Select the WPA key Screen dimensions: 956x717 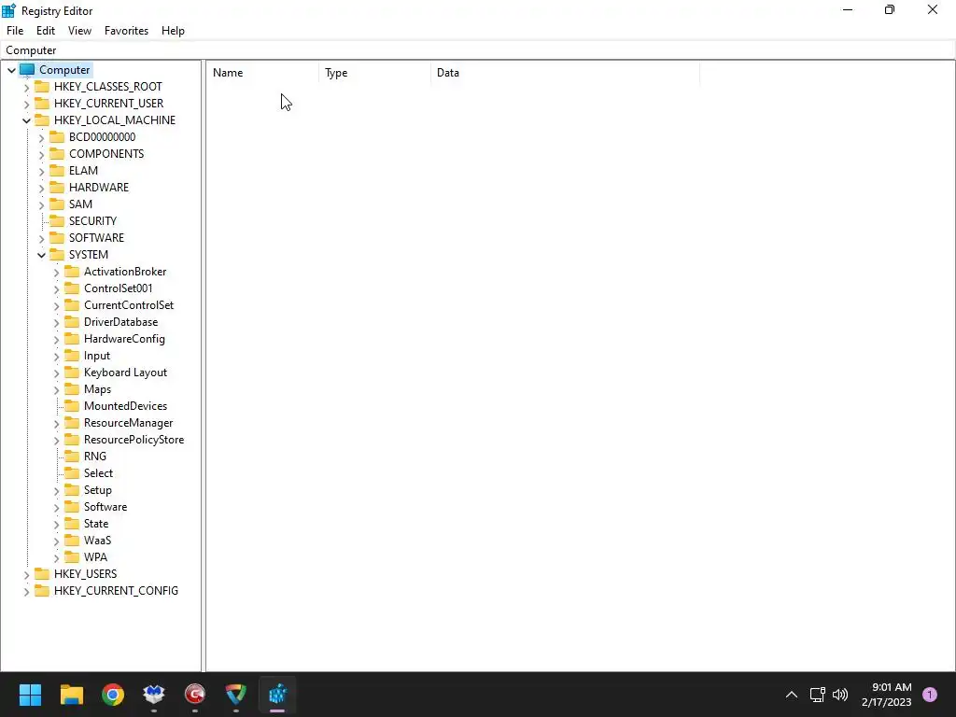(x=96, y=557)
